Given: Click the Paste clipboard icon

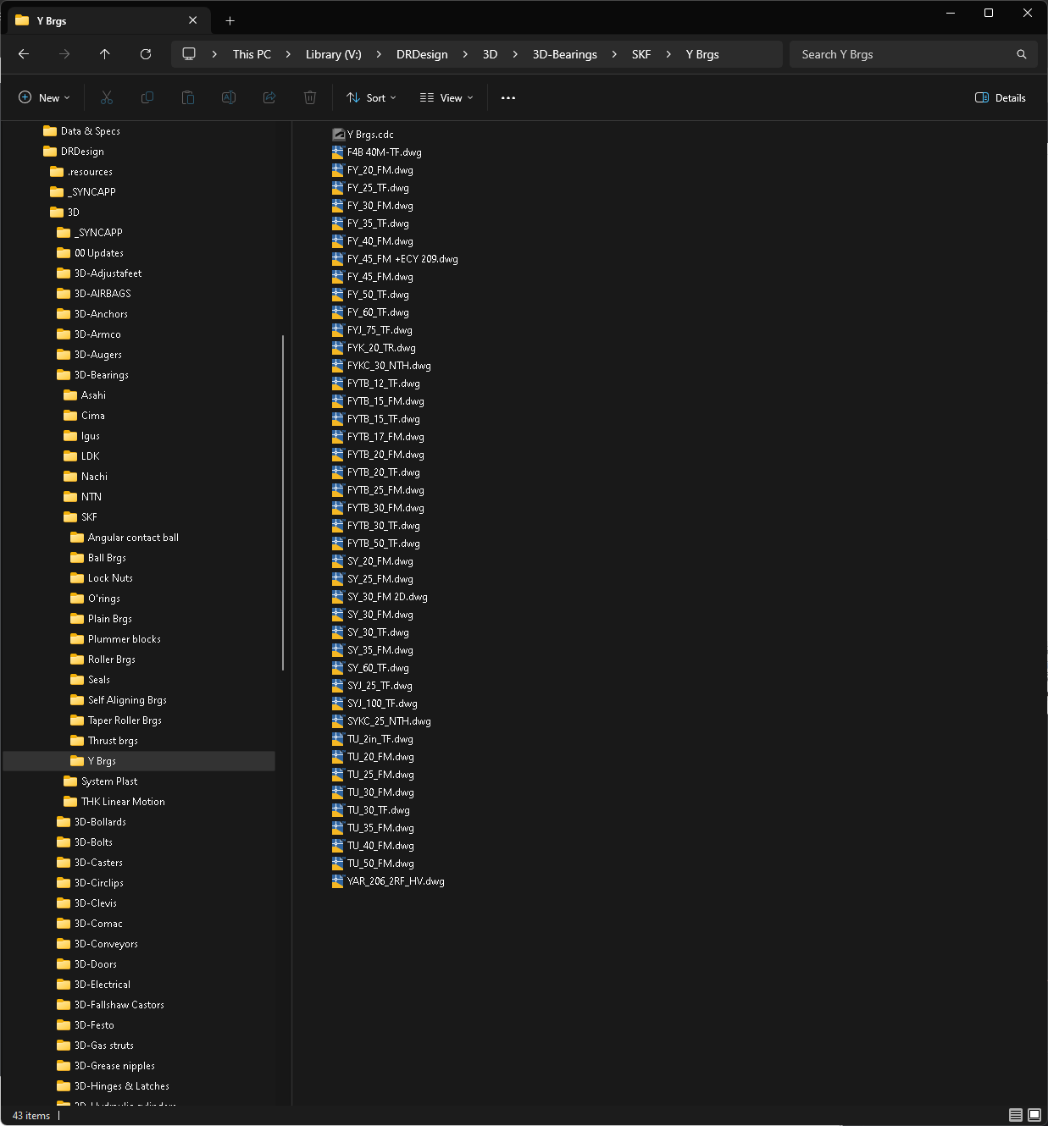Looking at the screenshot, I should tap(188, 98).
